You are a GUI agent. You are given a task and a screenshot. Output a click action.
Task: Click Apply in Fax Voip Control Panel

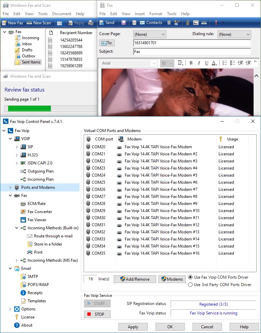coord(133,327)
